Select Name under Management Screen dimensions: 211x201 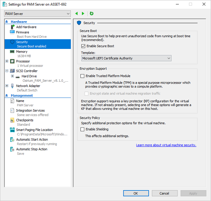[20, 101]
